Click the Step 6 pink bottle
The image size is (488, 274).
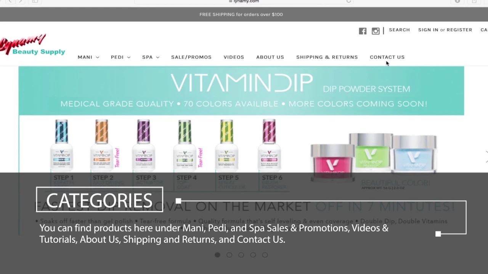point(269,145)
